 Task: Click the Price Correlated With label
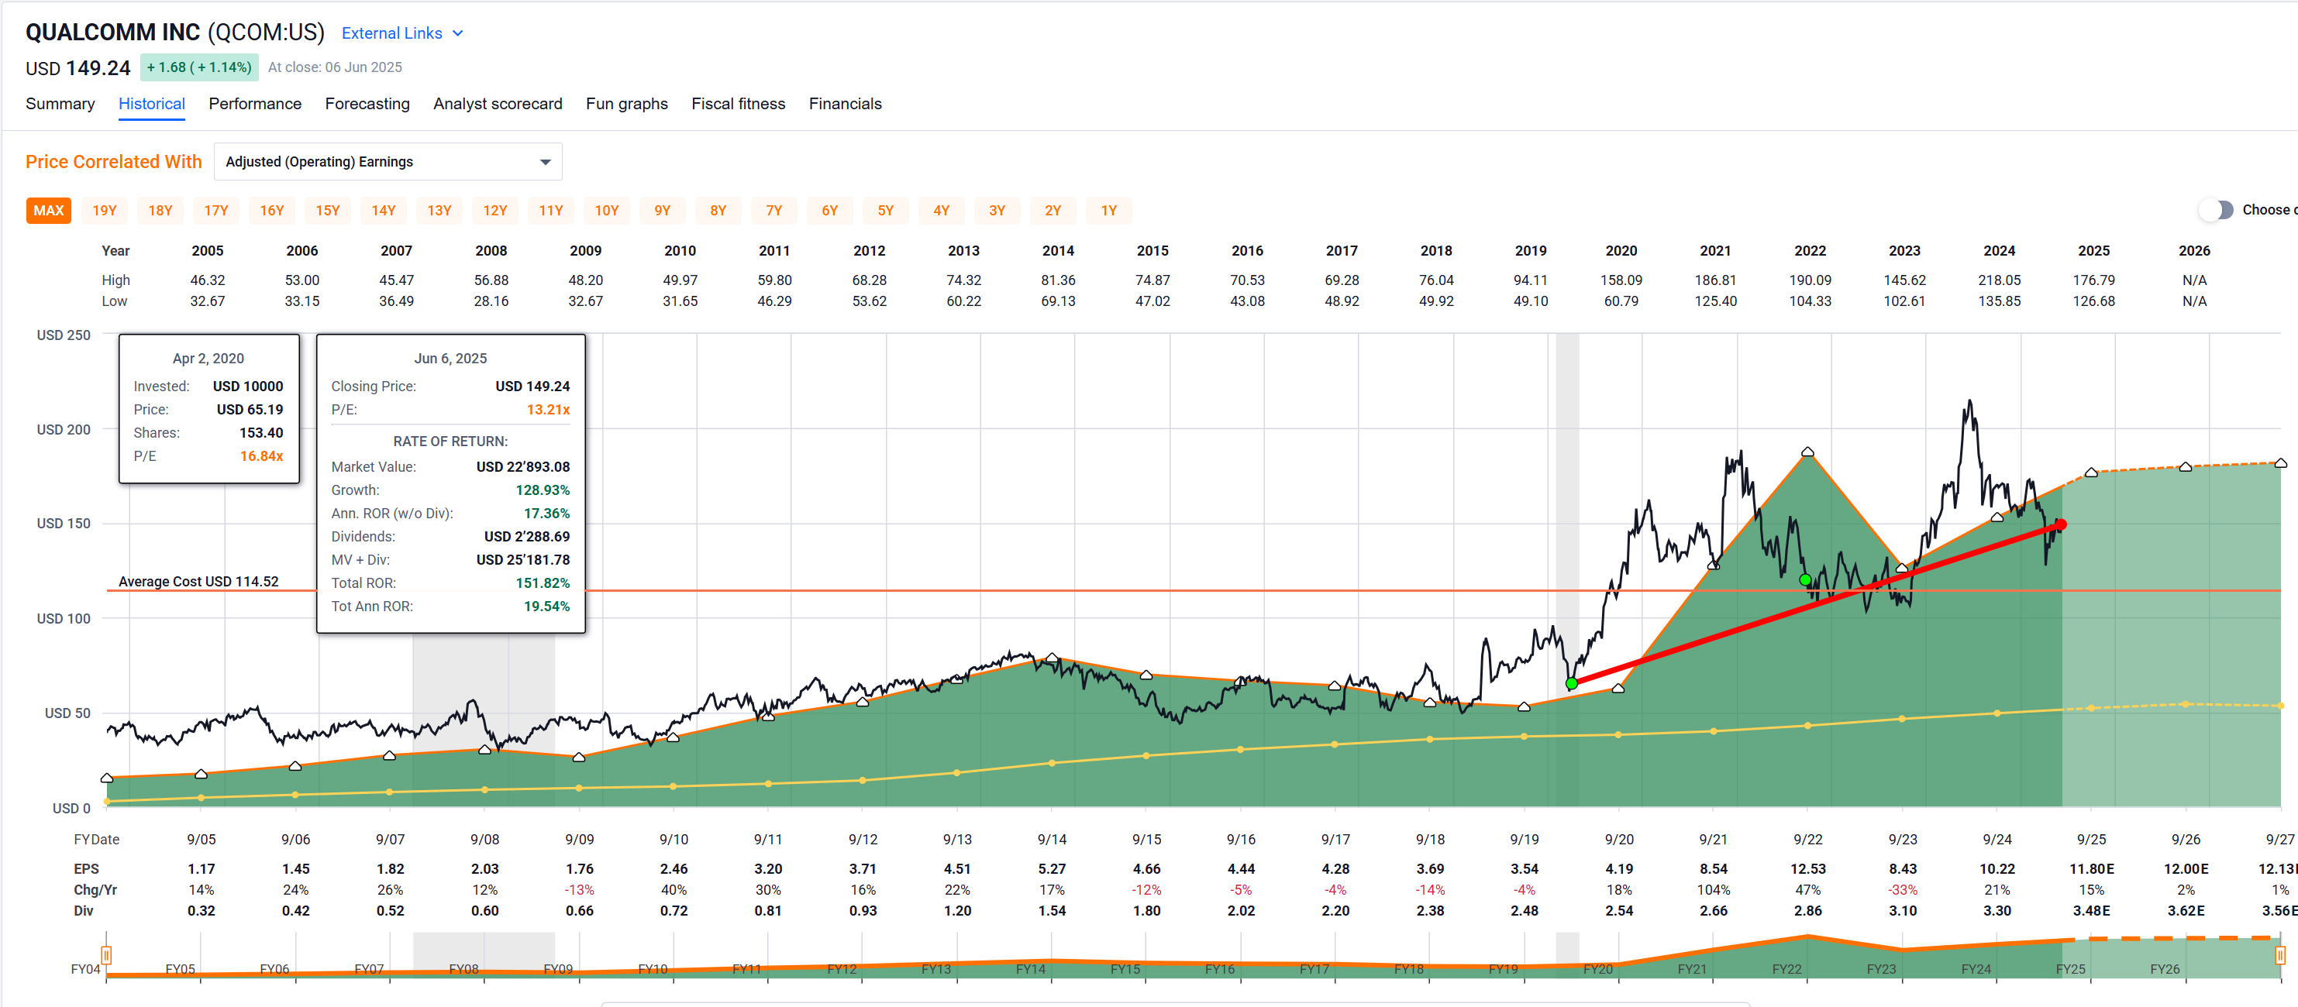tap(113, 161)
